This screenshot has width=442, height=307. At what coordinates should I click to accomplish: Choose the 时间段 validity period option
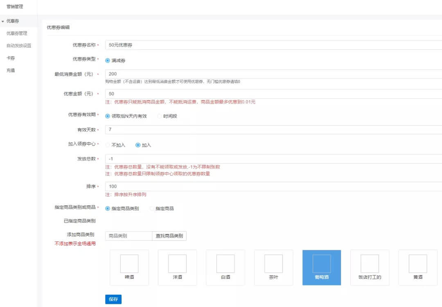coord(160,116)
